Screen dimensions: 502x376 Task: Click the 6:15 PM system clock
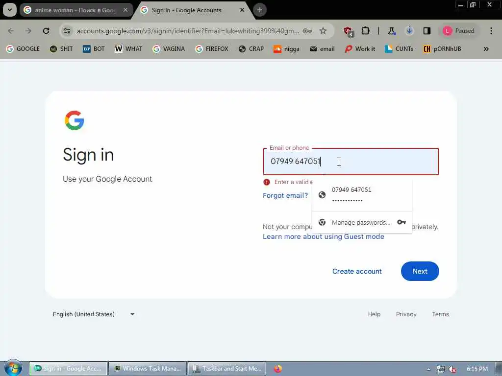(477, 369)
